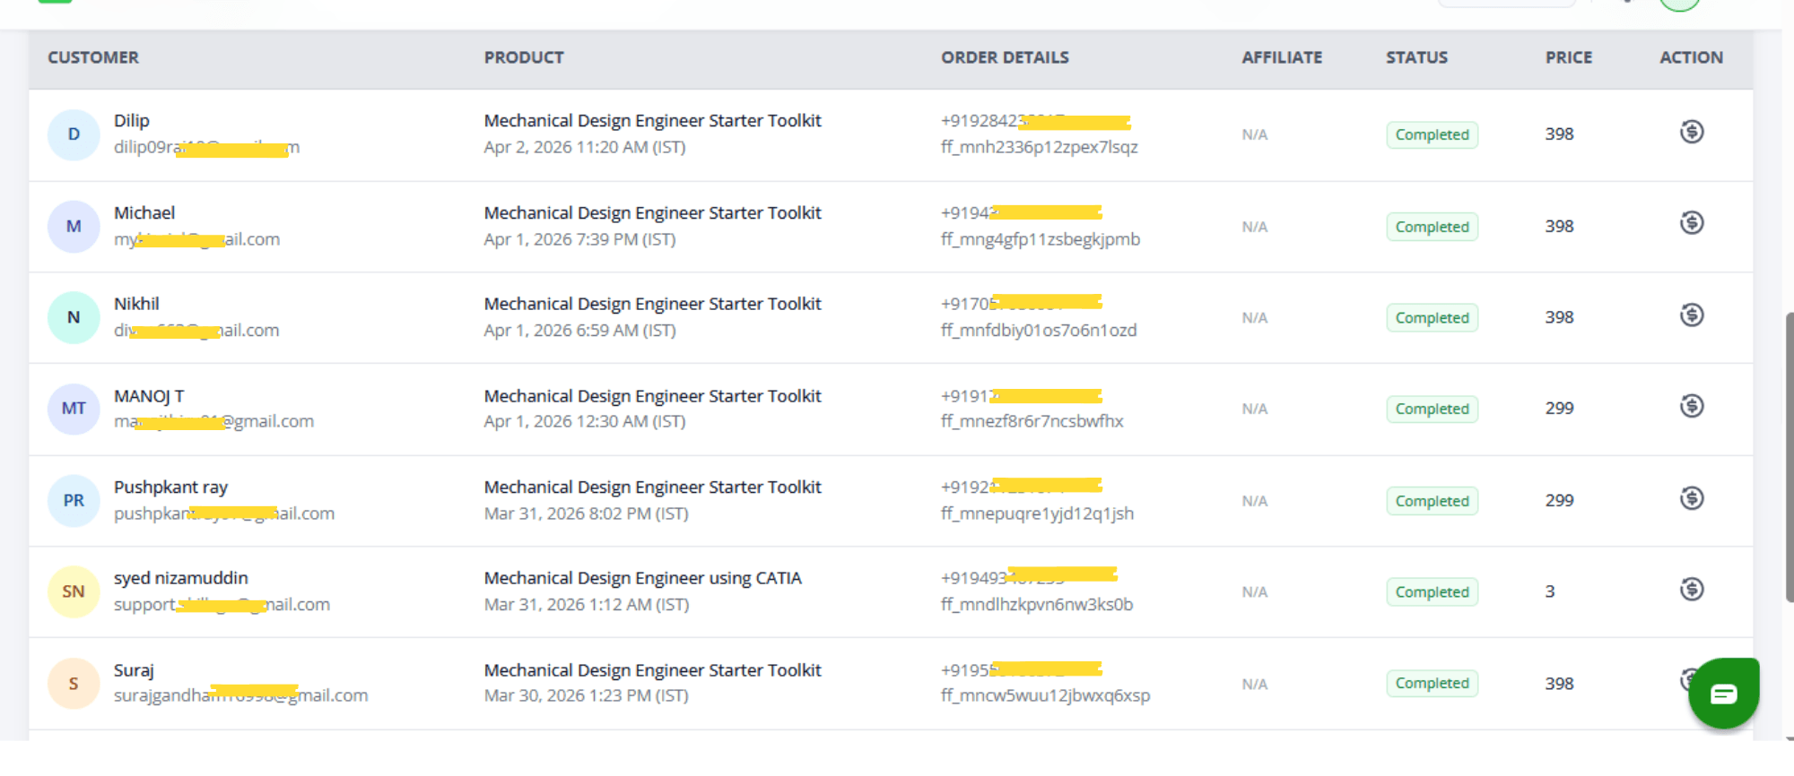Open the action icon for Pushpkant ray's order
The image size is (1794, 776).
(1692, 498)
